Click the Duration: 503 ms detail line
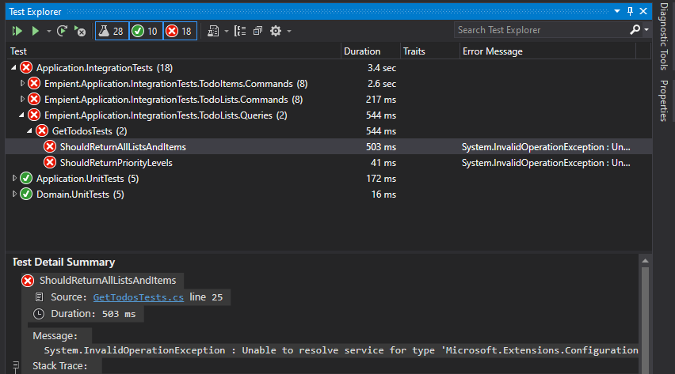Image resolution: width=675 pixels, height=374 pixels. pyautogui.click(x=93, y=314)
